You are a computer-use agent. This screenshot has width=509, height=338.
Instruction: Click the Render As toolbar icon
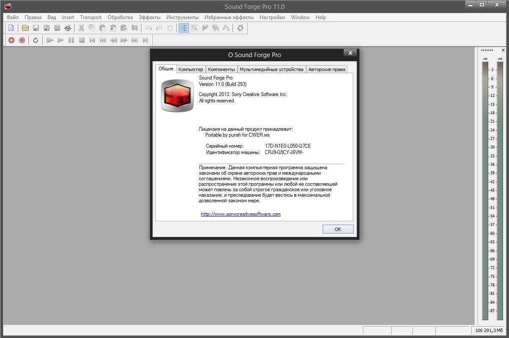pyautogui.click(x=57, y=28)
